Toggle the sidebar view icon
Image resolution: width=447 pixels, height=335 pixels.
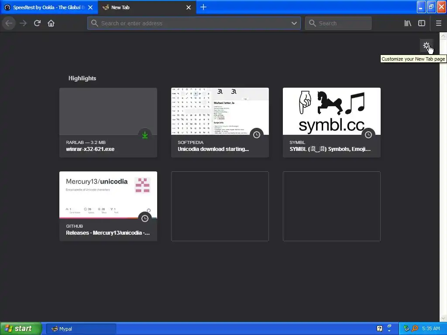coord(422,23)
